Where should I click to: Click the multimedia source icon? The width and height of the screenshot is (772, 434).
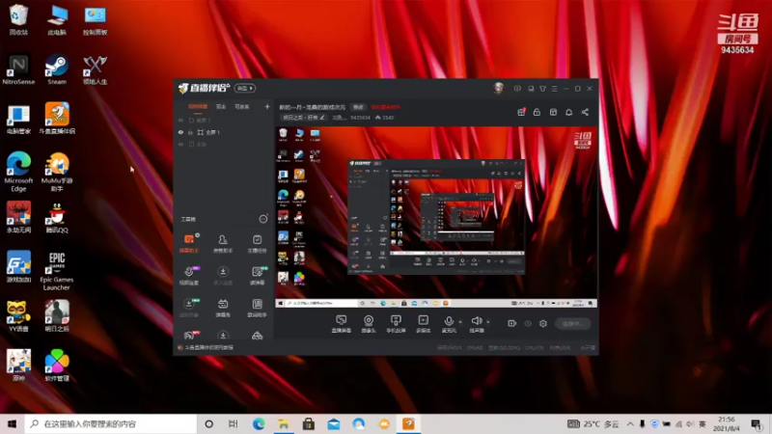(422, 321)
